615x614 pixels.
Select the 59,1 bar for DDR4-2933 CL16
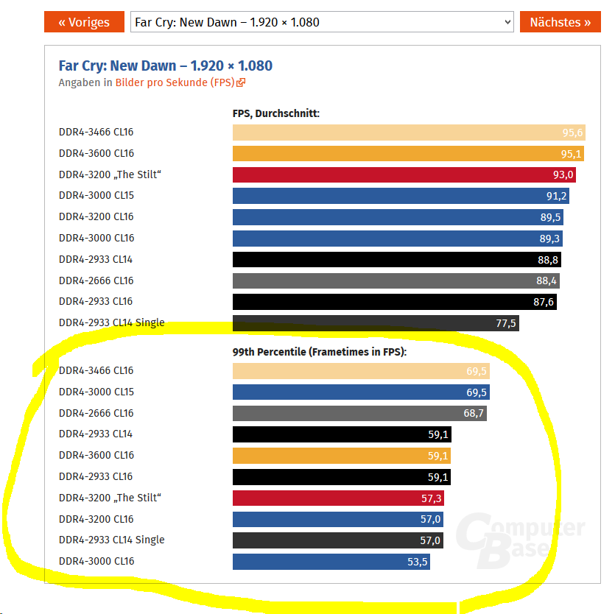pyautogui.click(x=342, y=477)
